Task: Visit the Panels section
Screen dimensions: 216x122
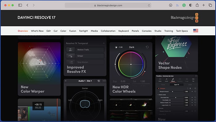Action: pos(135,31)
